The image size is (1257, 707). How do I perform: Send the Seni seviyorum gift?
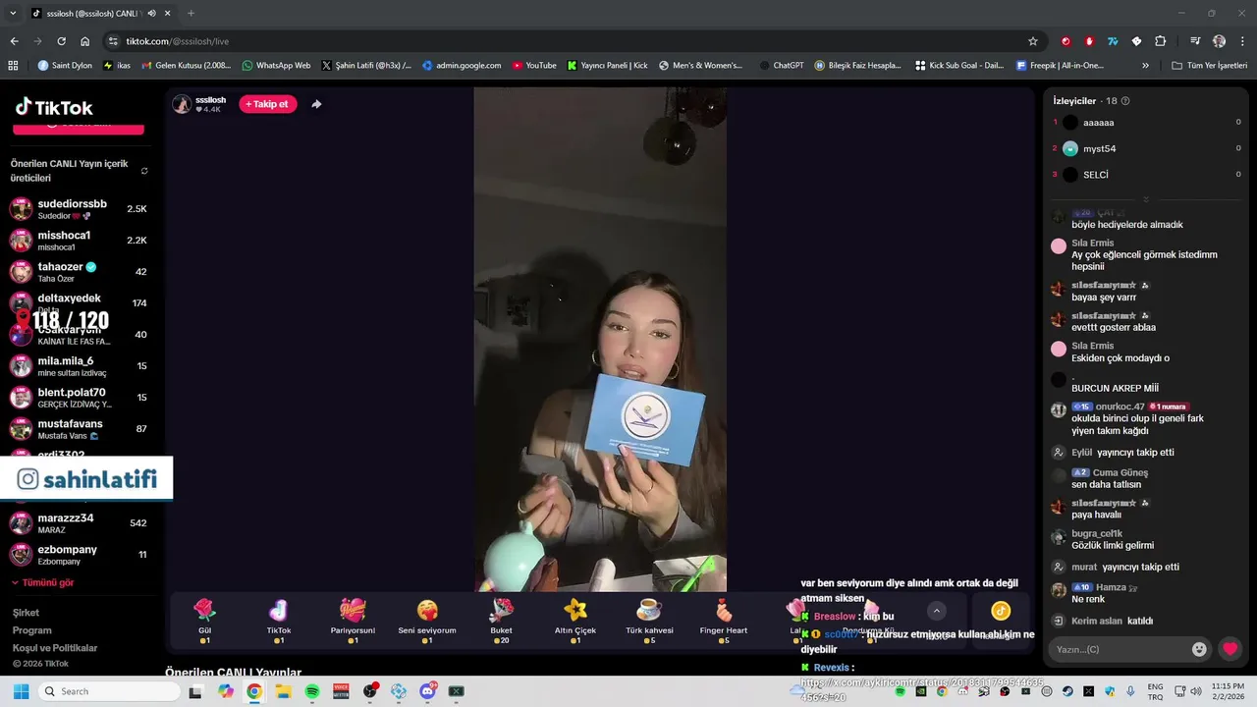tap(427, 621)
